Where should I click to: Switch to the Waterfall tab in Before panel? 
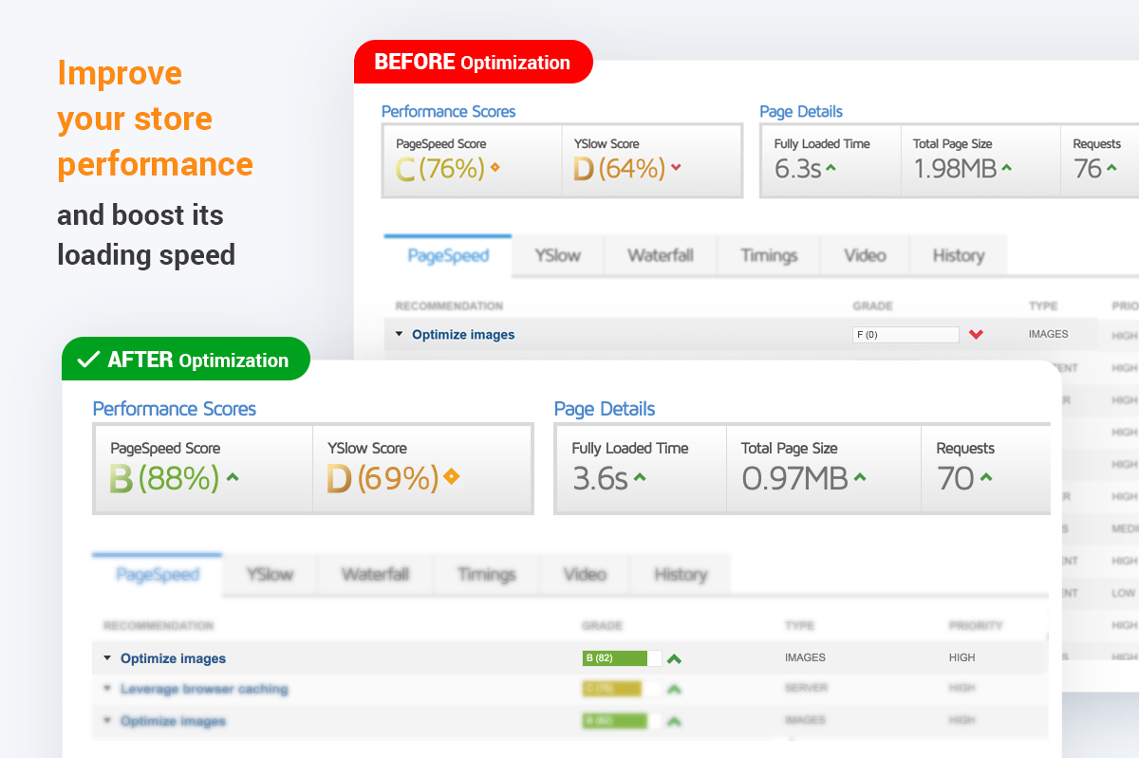(x=660, y=256)
